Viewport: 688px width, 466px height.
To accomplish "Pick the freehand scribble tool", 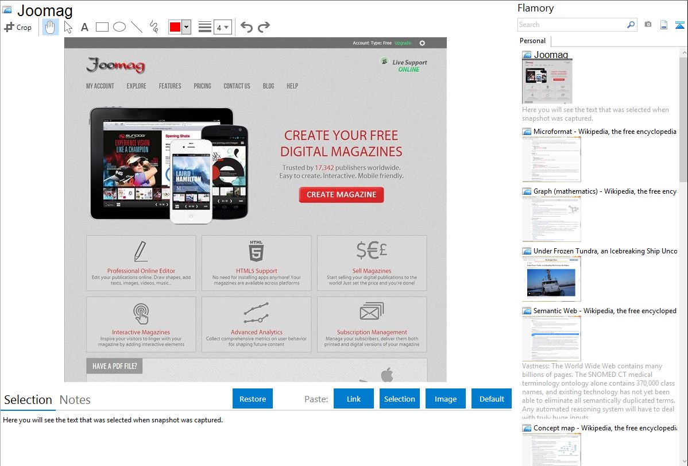I will (154, 27).
